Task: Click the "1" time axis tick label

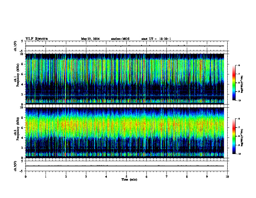Action: (46, 177)
